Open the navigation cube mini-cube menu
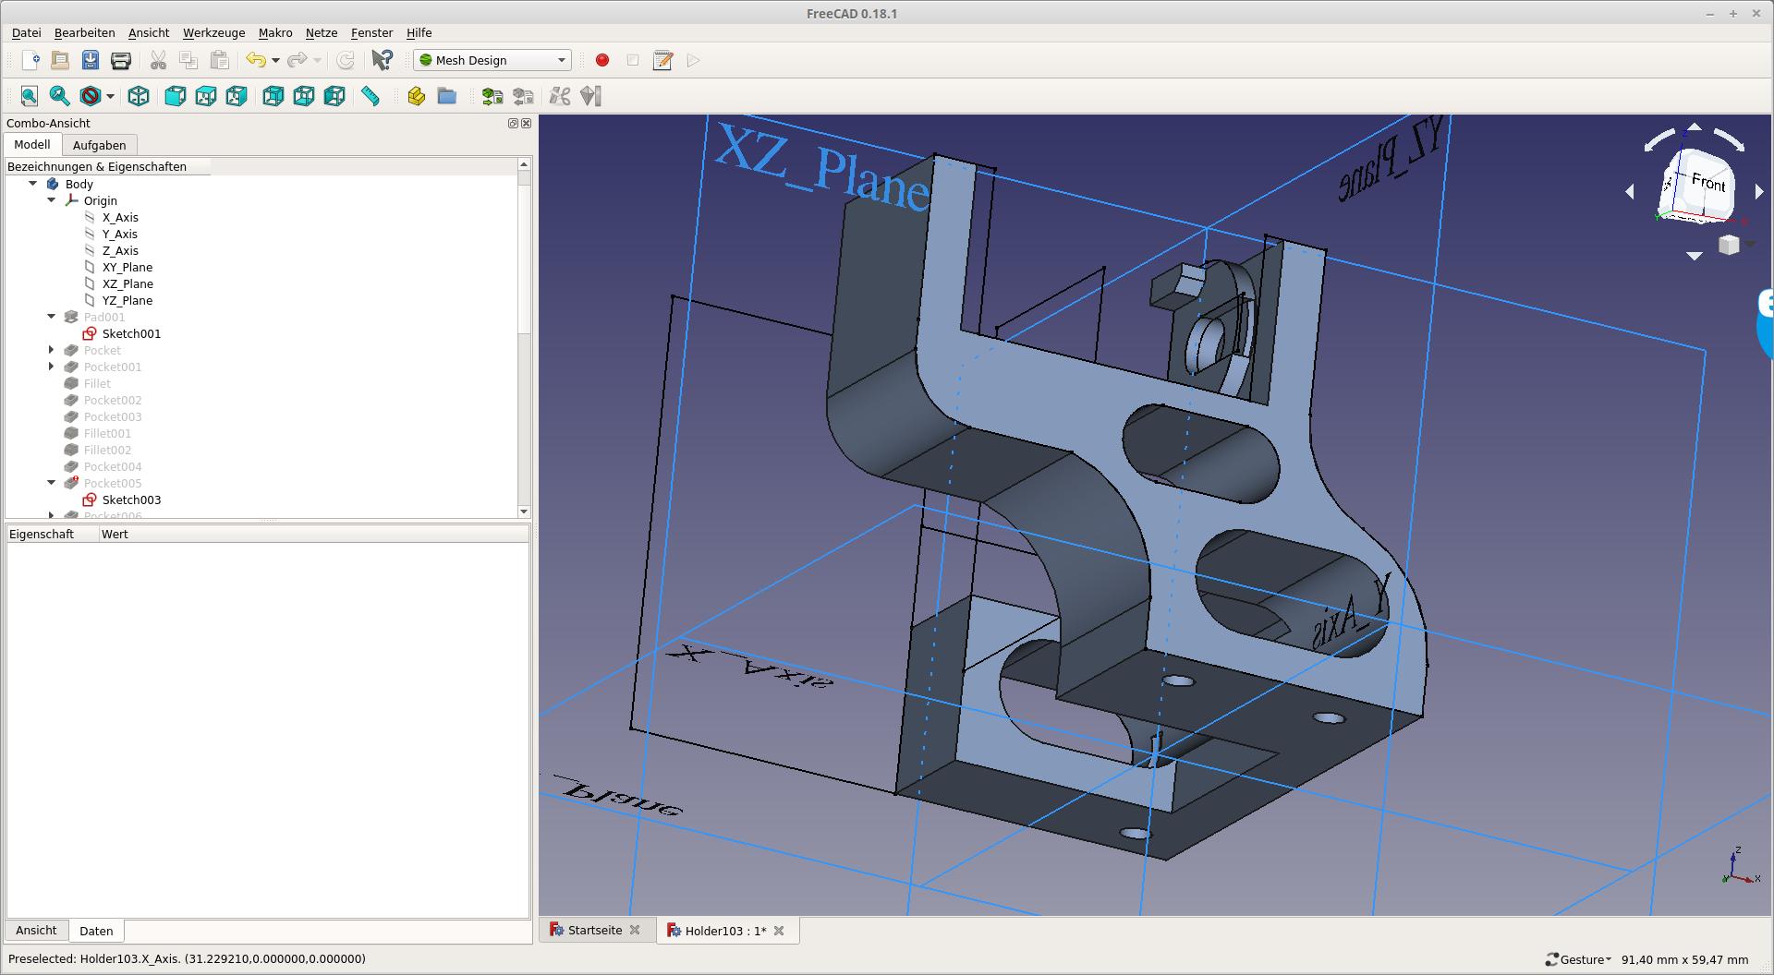1774x975 pixels. click(x=1729, y=245)
